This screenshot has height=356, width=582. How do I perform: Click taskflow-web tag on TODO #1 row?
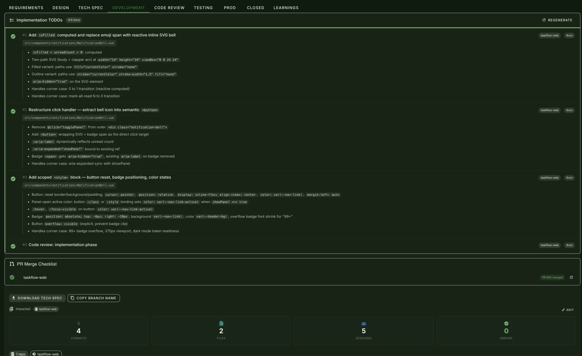click(x=549, y=35)
